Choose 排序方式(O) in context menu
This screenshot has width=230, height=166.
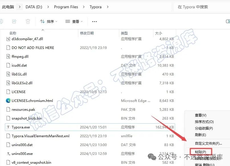204,122
